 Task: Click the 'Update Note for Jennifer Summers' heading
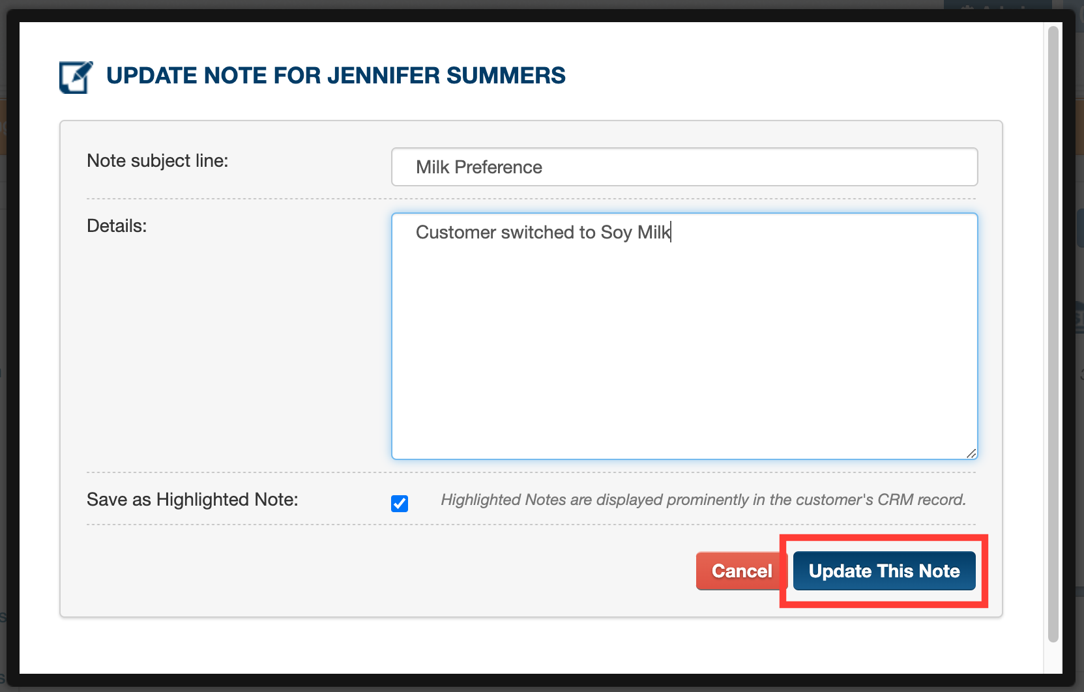click(x=336, y=76)
